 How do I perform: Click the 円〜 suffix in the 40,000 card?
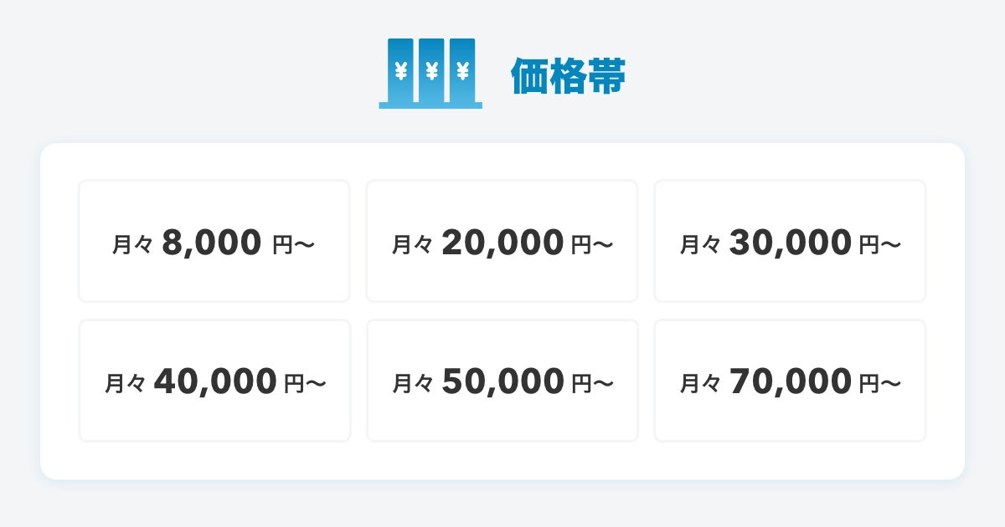[x=305, y=384]
